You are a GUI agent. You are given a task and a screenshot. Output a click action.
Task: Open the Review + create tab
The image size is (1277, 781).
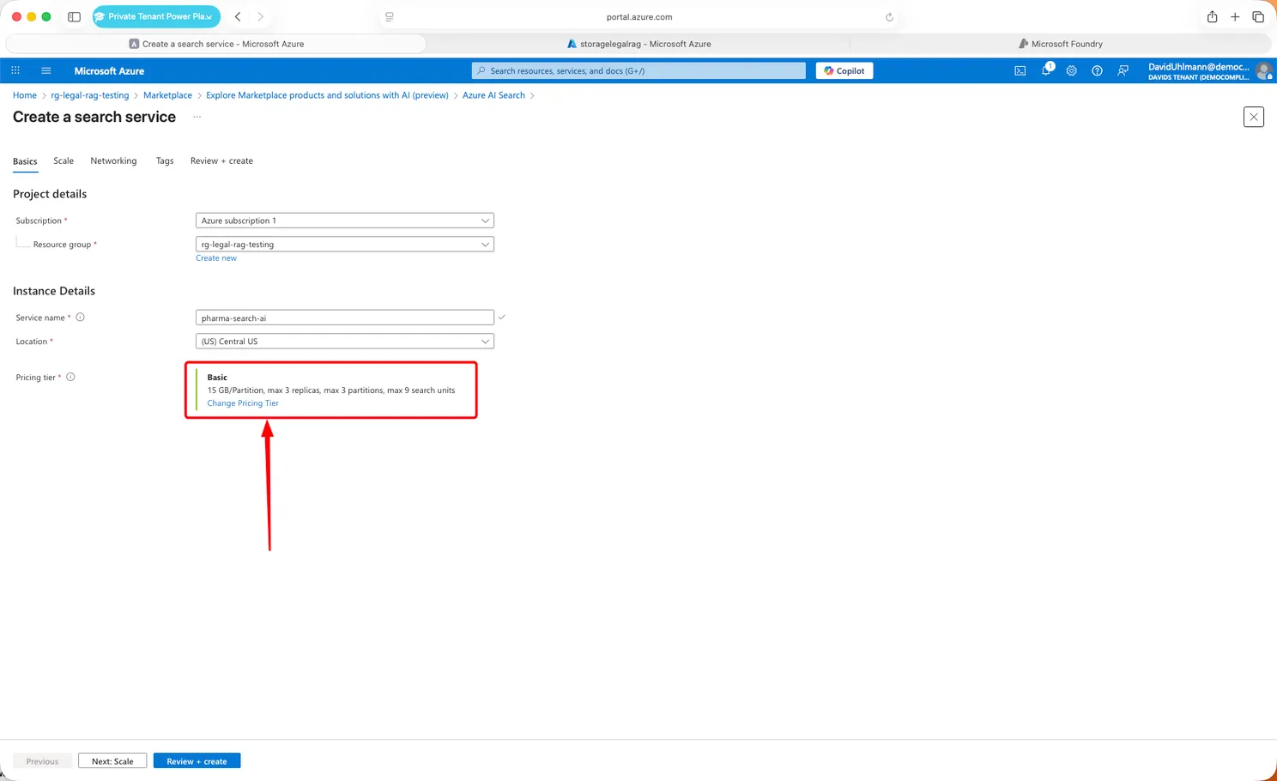point(221,161)
